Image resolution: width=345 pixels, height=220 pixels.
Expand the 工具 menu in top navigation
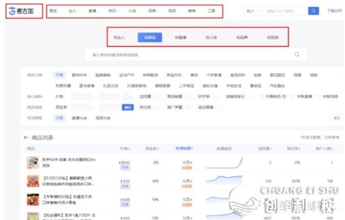[213, 11]
